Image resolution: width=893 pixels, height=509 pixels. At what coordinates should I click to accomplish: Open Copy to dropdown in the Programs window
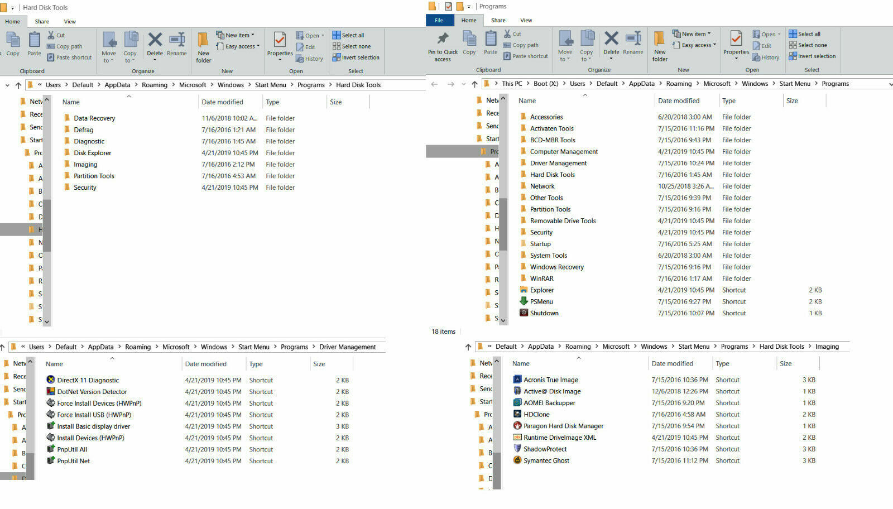[587, 46]
